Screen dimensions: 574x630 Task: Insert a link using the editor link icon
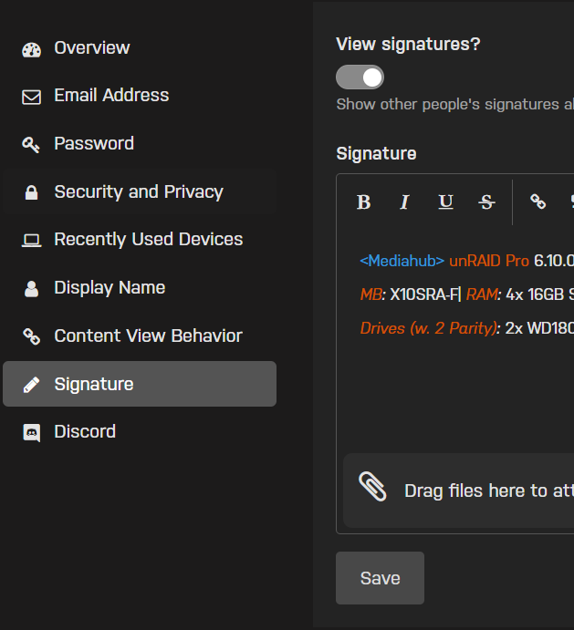tap(537, 201)
